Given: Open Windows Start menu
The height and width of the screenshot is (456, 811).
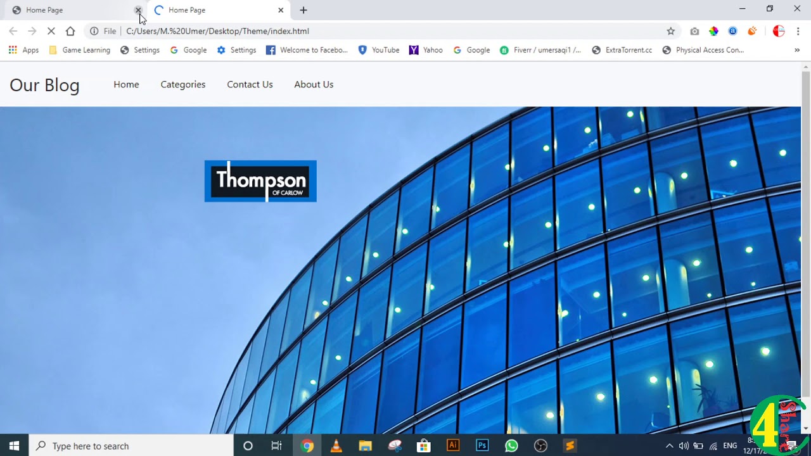Looking at the screenshot, I should pos(14,446).
